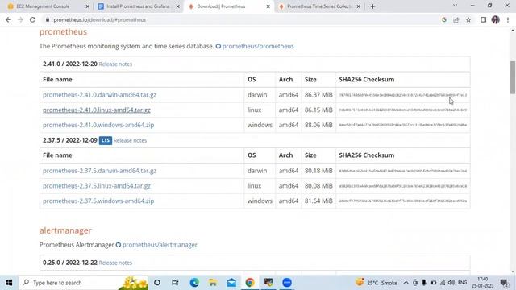Download prometheus-2.37.5.windows-amd64.zip
The height and width of the screenshot is (290, 516).
(98, 201)
